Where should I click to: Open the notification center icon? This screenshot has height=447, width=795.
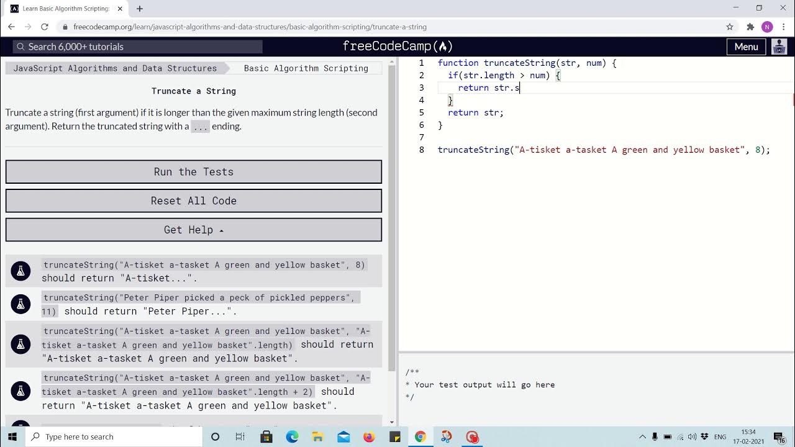pos(779,437)
